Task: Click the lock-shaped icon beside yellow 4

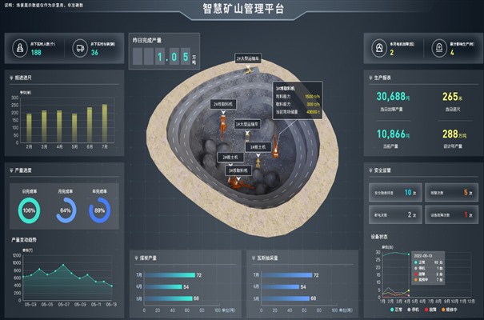Action: 439,48
